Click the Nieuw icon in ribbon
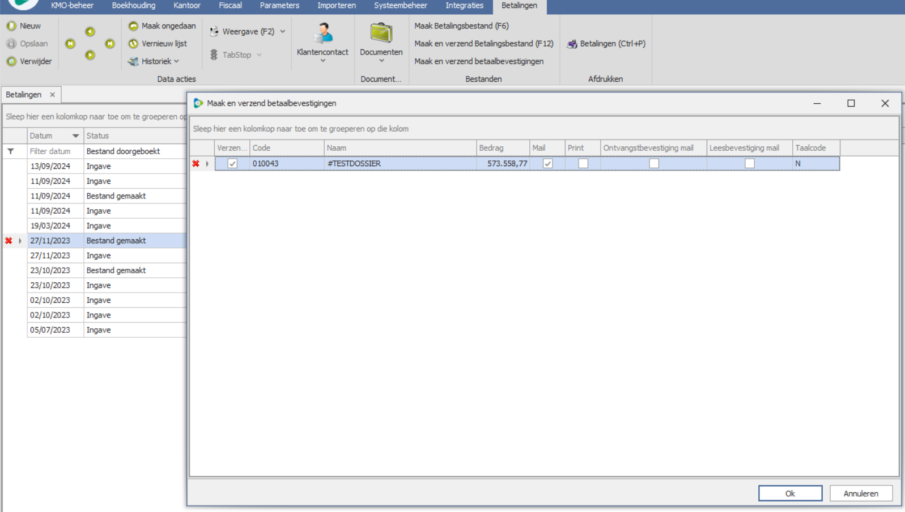 coord(11,26)
